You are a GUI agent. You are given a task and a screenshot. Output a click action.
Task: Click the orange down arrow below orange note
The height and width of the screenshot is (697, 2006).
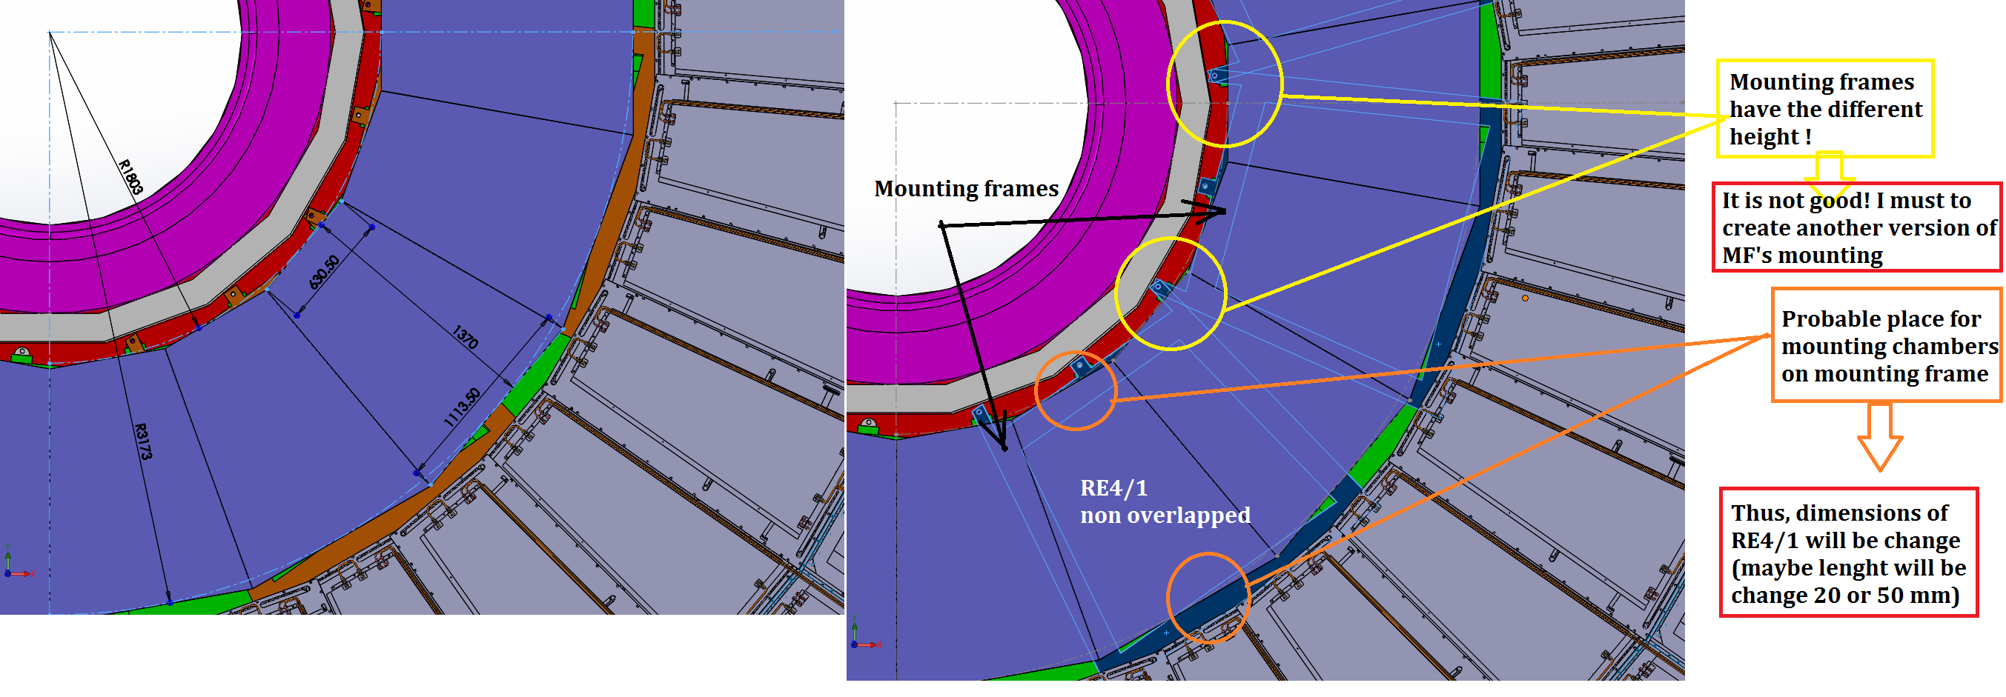tap(1880, 437)
